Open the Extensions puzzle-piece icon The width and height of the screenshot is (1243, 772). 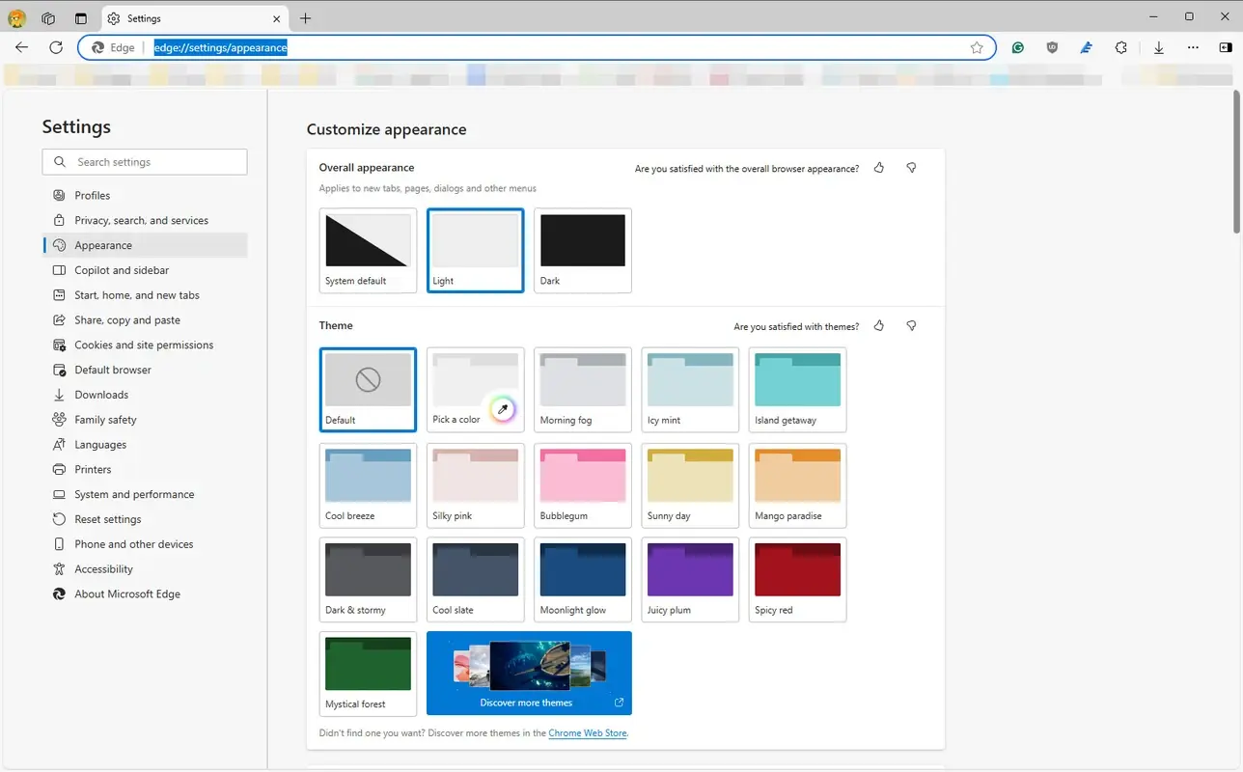(1120, 46)
